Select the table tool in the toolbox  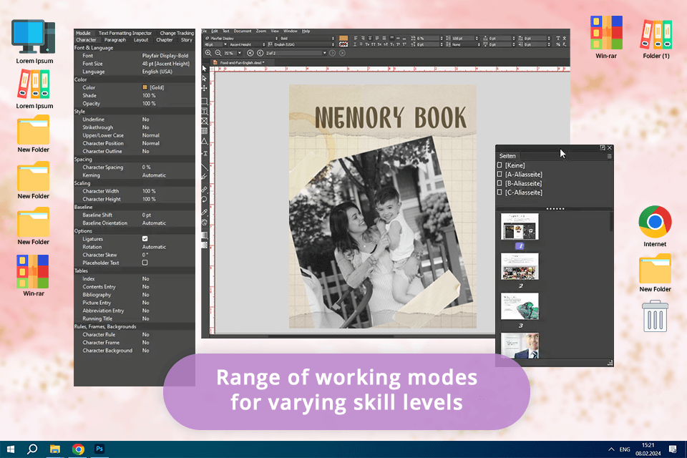(204, 131)
